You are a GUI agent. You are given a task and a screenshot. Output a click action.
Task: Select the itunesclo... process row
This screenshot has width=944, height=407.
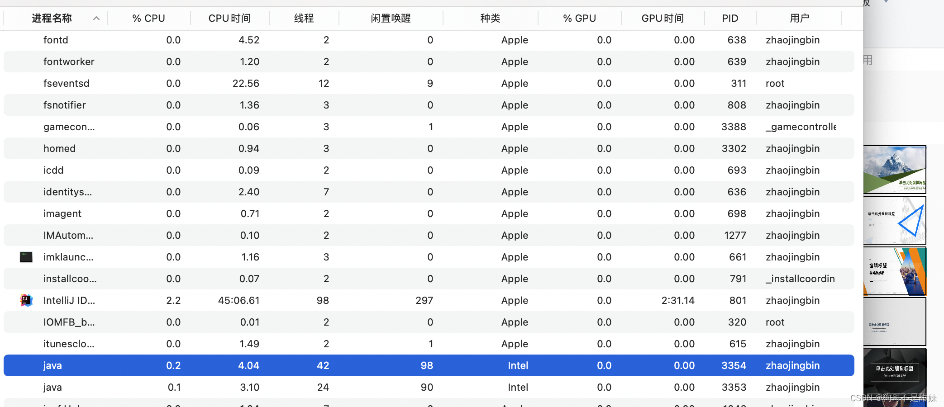(x=429, y=344)
